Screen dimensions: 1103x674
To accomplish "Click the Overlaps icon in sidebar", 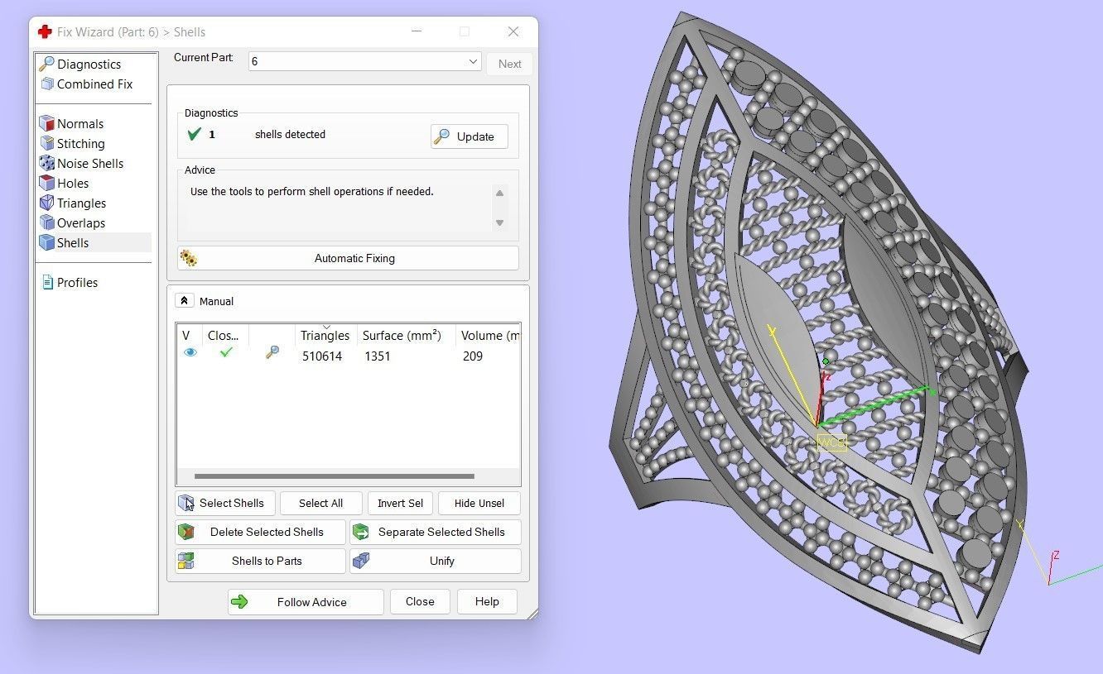I will tap(47, 222).
